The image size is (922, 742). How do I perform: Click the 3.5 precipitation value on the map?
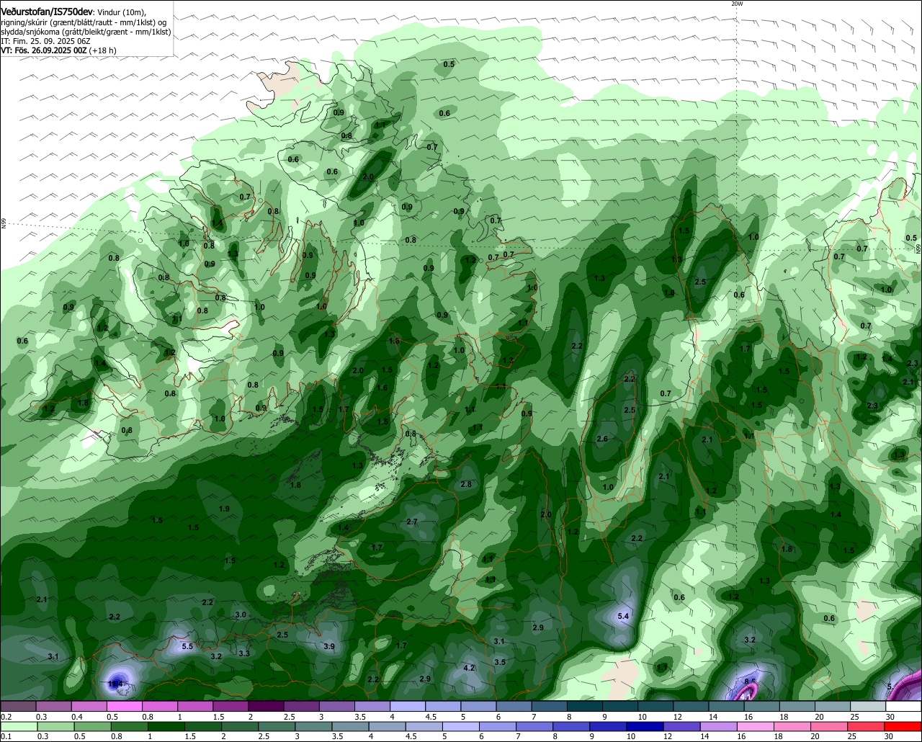click(500, 662)
